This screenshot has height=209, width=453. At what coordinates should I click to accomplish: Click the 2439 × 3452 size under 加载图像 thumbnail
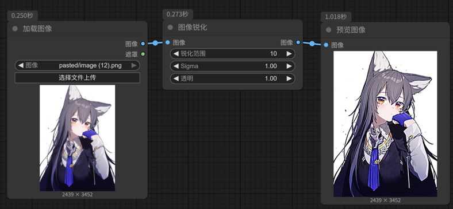point(78,195)
